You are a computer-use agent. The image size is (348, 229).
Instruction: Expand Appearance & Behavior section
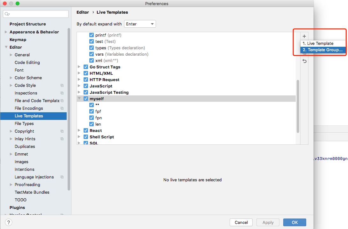(x=6, y=32)
